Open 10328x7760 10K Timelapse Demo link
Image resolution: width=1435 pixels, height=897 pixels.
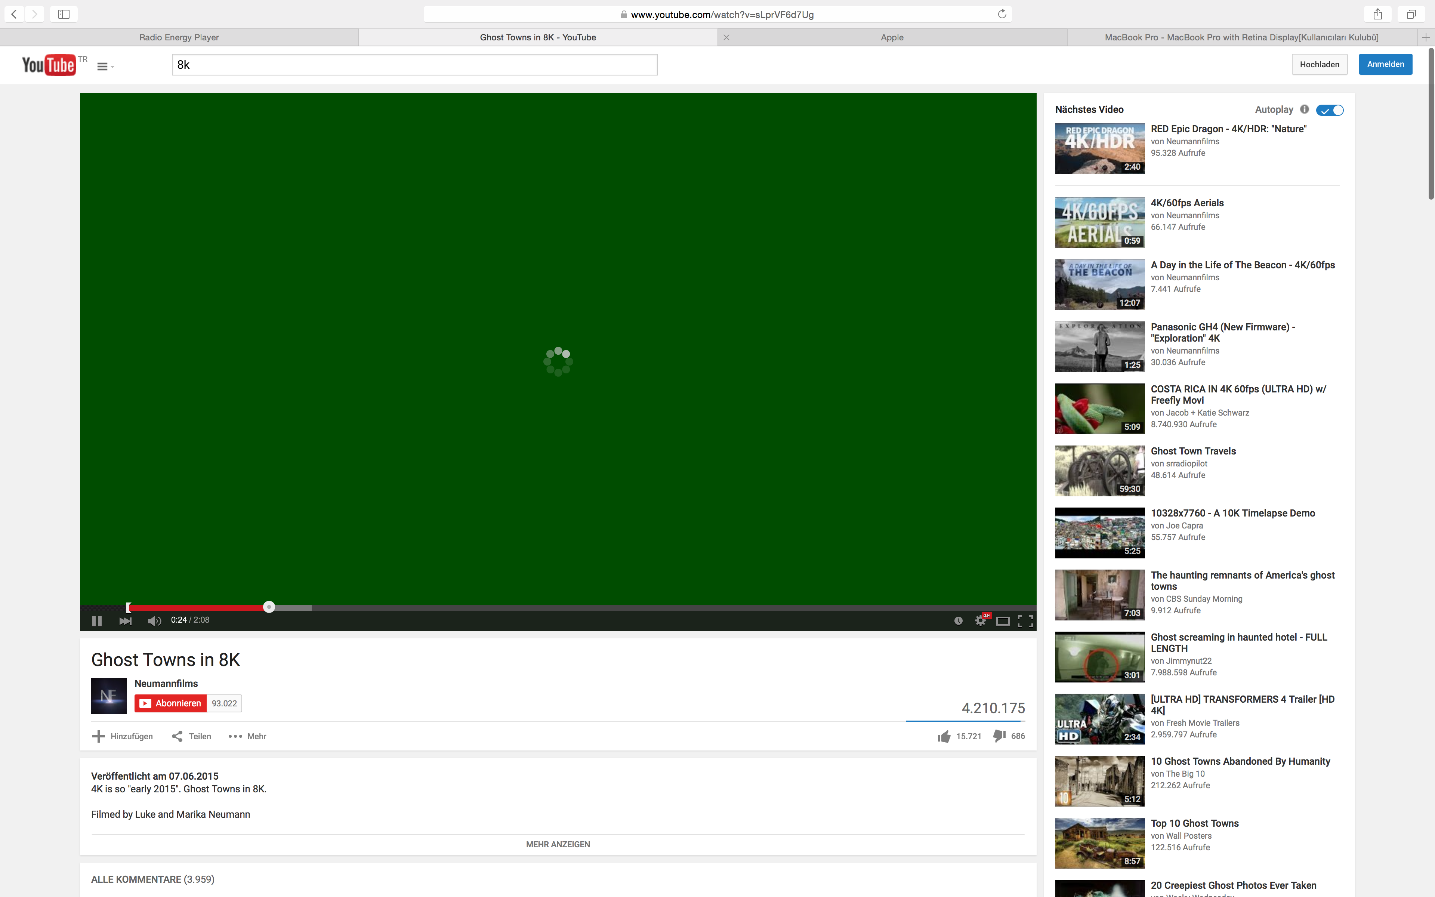pyautogui.click(x=1233, y=513)
